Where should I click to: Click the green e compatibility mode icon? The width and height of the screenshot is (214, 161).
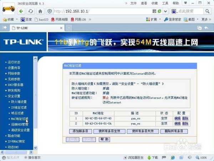(159, 11)
